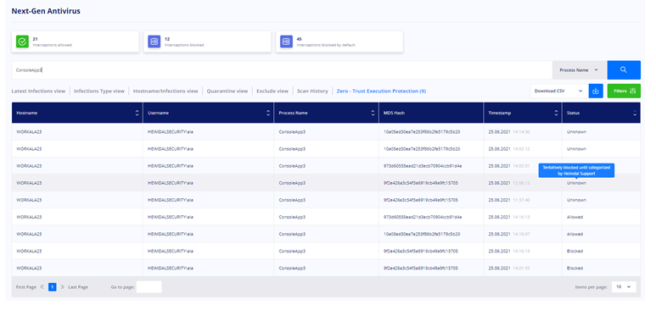Click the Go to page input box
The image size is (656, 310).
(x=149, y=287)
